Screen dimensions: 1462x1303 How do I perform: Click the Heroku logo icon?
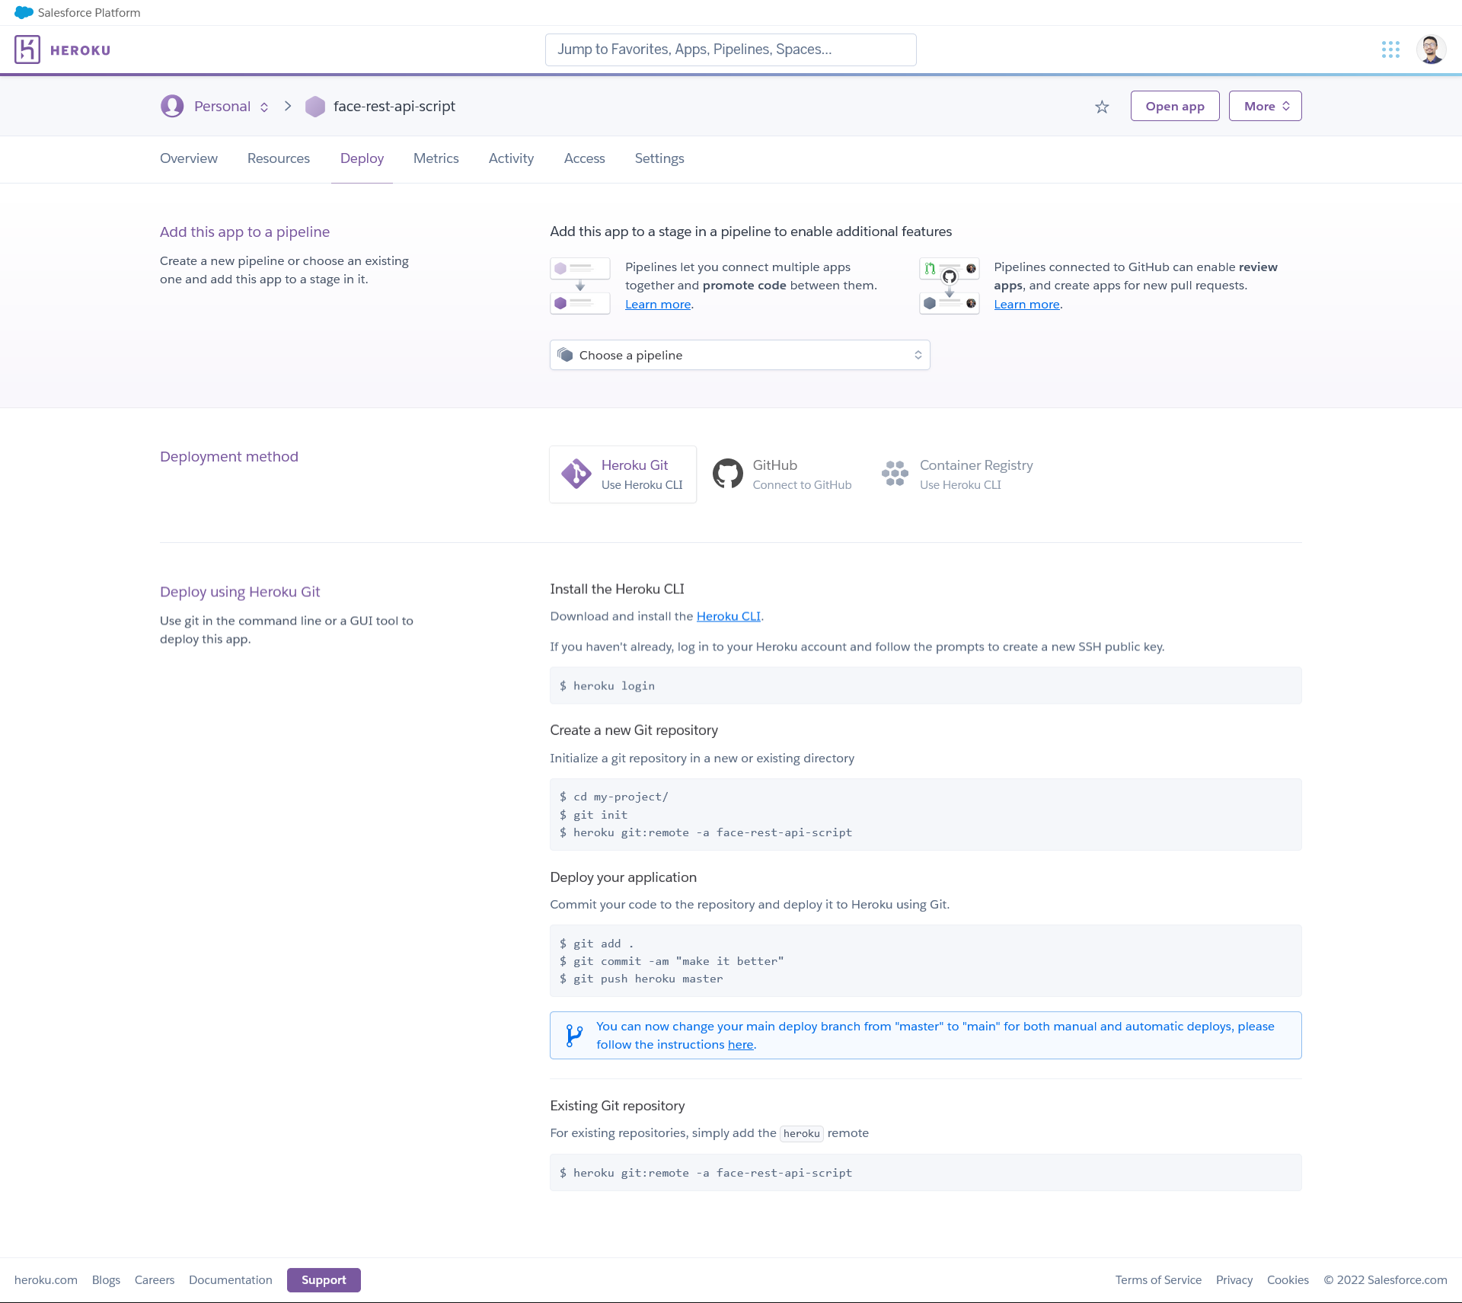[x=27, y=50]
